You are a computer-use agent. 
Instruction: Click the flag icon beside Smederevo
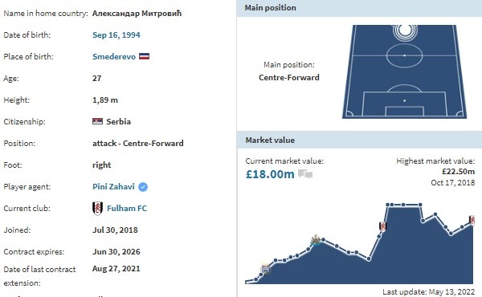tap(144, 56)
